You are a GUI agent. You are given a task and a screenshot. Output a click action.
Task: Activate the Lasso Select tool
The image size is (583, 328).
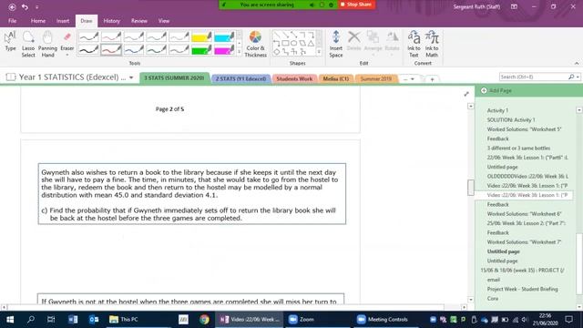pos(28,44)
